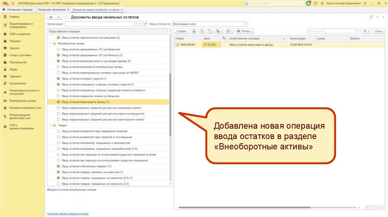Open the Продажи section in sidebar
Viewport: 388px width, 217px height.
15,41
